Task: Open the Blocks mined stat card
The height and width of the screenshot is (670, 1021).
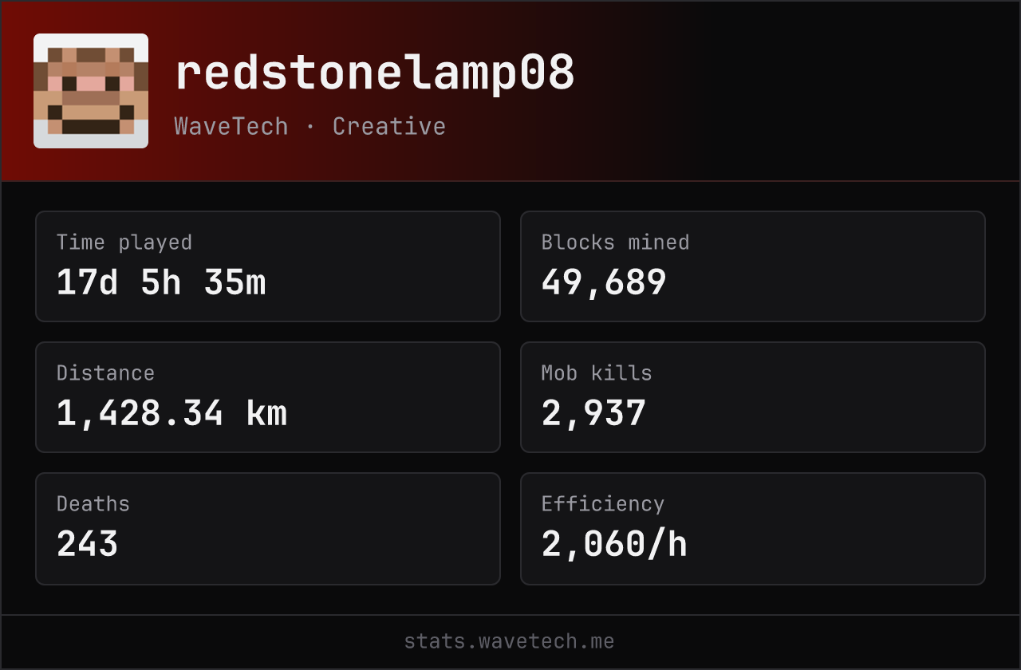Action: (753, 266)
